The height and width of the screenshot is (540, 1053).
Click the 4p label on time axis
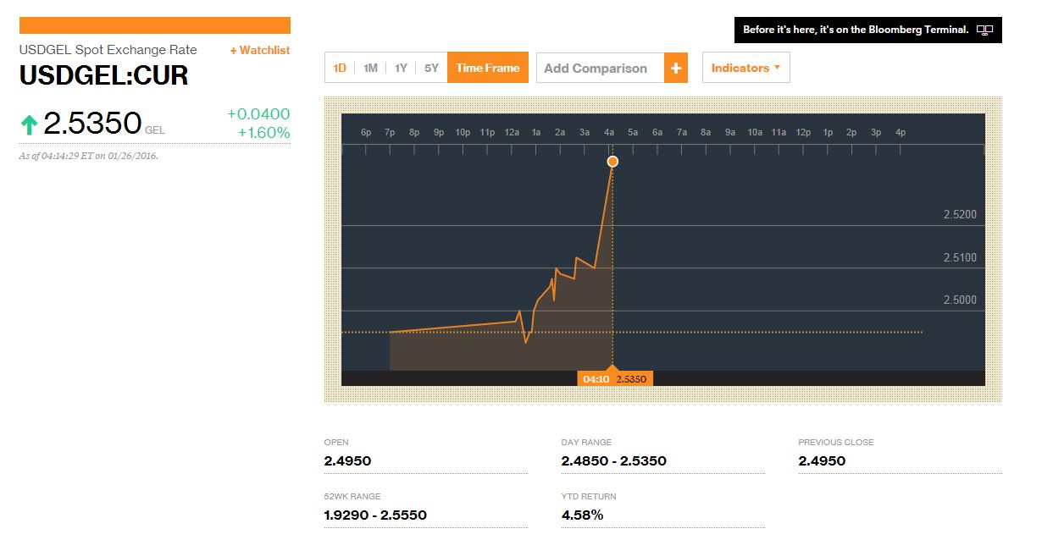[901, 133]
